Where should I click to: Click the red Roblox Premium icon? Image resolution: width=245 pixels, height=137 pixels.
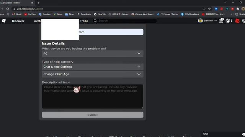pos(237,21)
